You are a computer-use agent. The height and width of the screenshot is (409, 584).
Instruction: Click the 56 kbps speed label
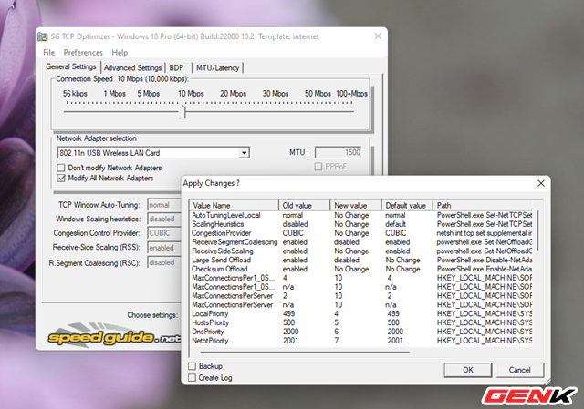(x=75, y=94)
